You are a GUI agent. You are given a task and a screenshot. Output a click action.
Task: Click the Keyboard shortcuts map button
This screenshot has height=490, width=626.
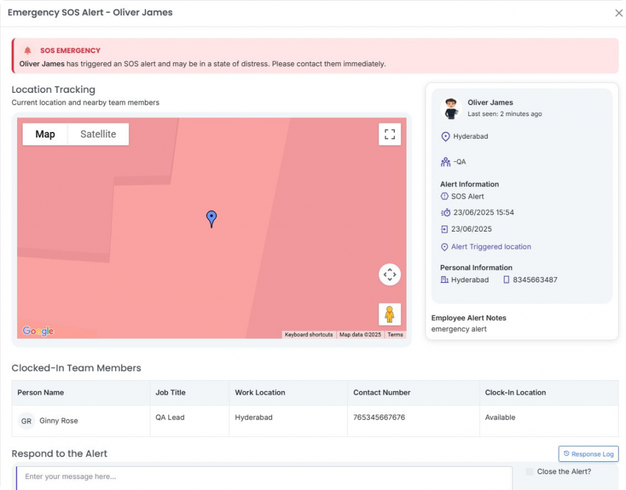coord(309,335)
